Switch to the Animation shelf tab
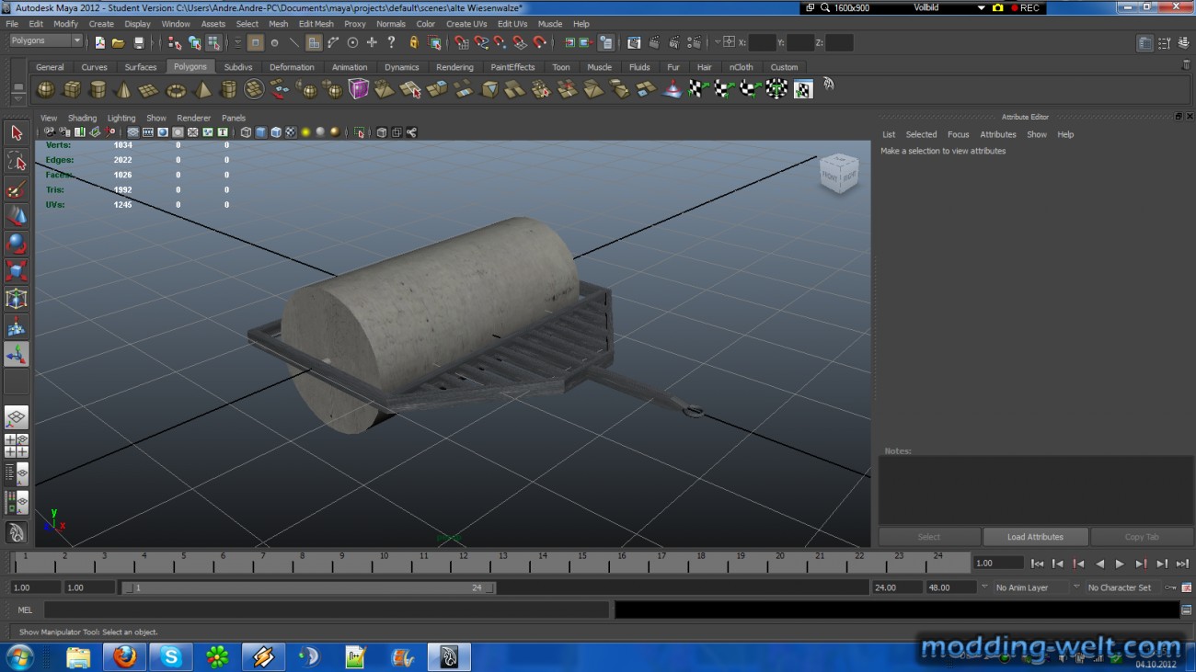The height and width of the screenshot is (672, 1196). click(350, 67)
